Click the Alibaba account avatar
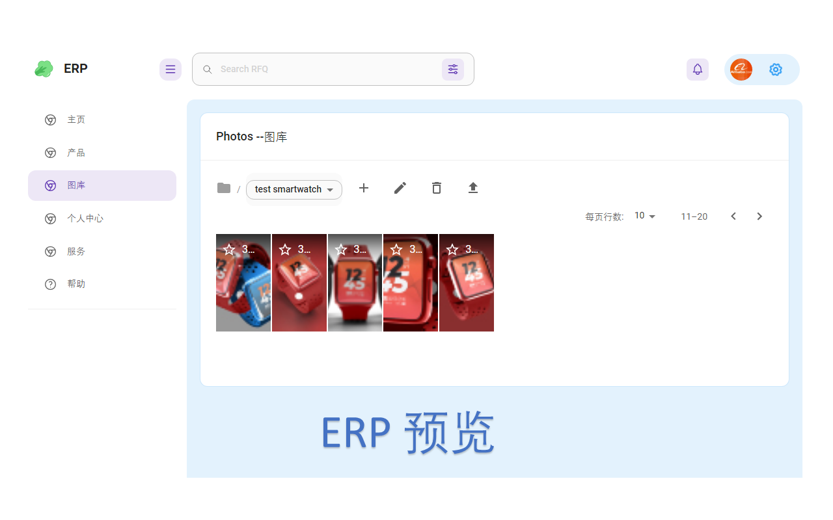The image size is (833, 520). click(x=741, y=69)
